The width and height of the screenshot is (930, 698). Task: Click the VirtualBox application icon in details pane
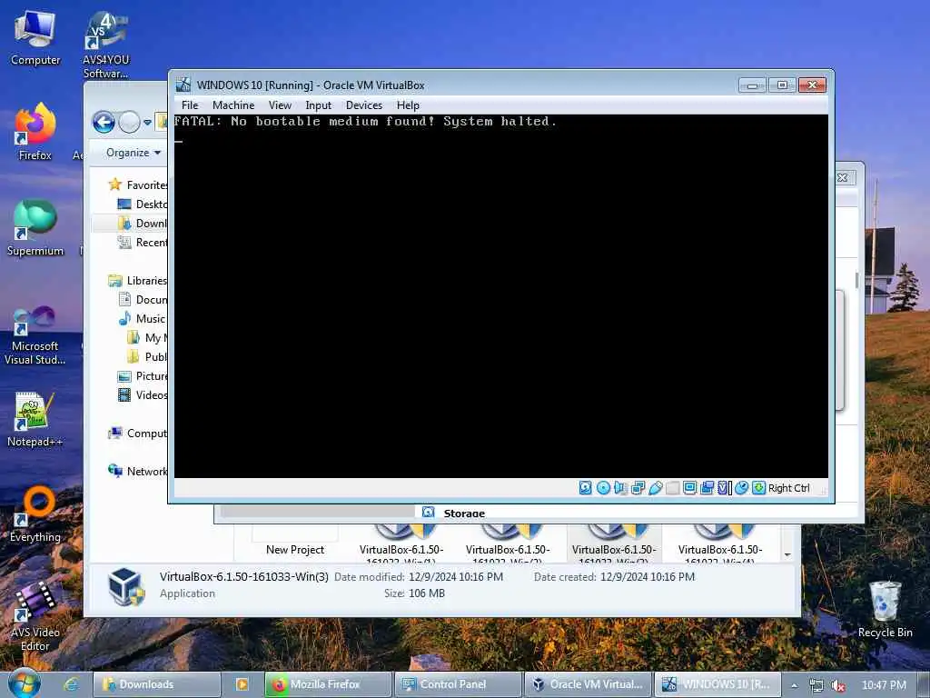point(125,586)
